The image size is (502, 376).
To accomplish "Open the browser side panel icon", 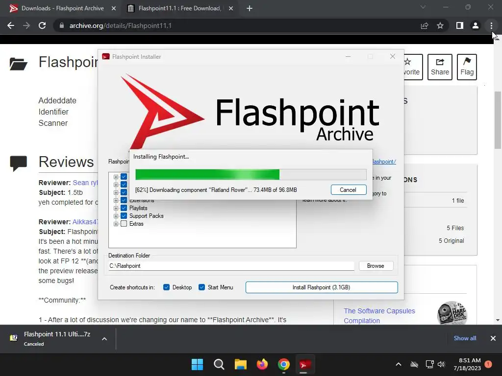I will pyautogui.click(x=460, y=25).
